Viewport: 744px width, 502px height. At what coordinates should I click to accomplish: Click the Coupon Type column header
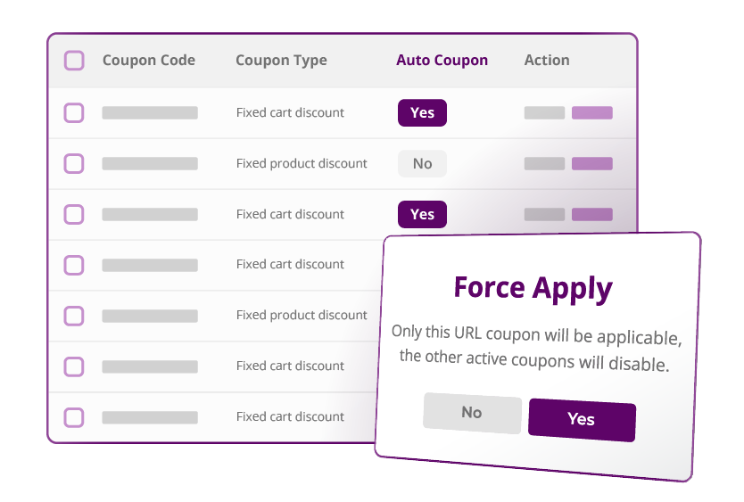pyautogui.click(x=281, y=61)
